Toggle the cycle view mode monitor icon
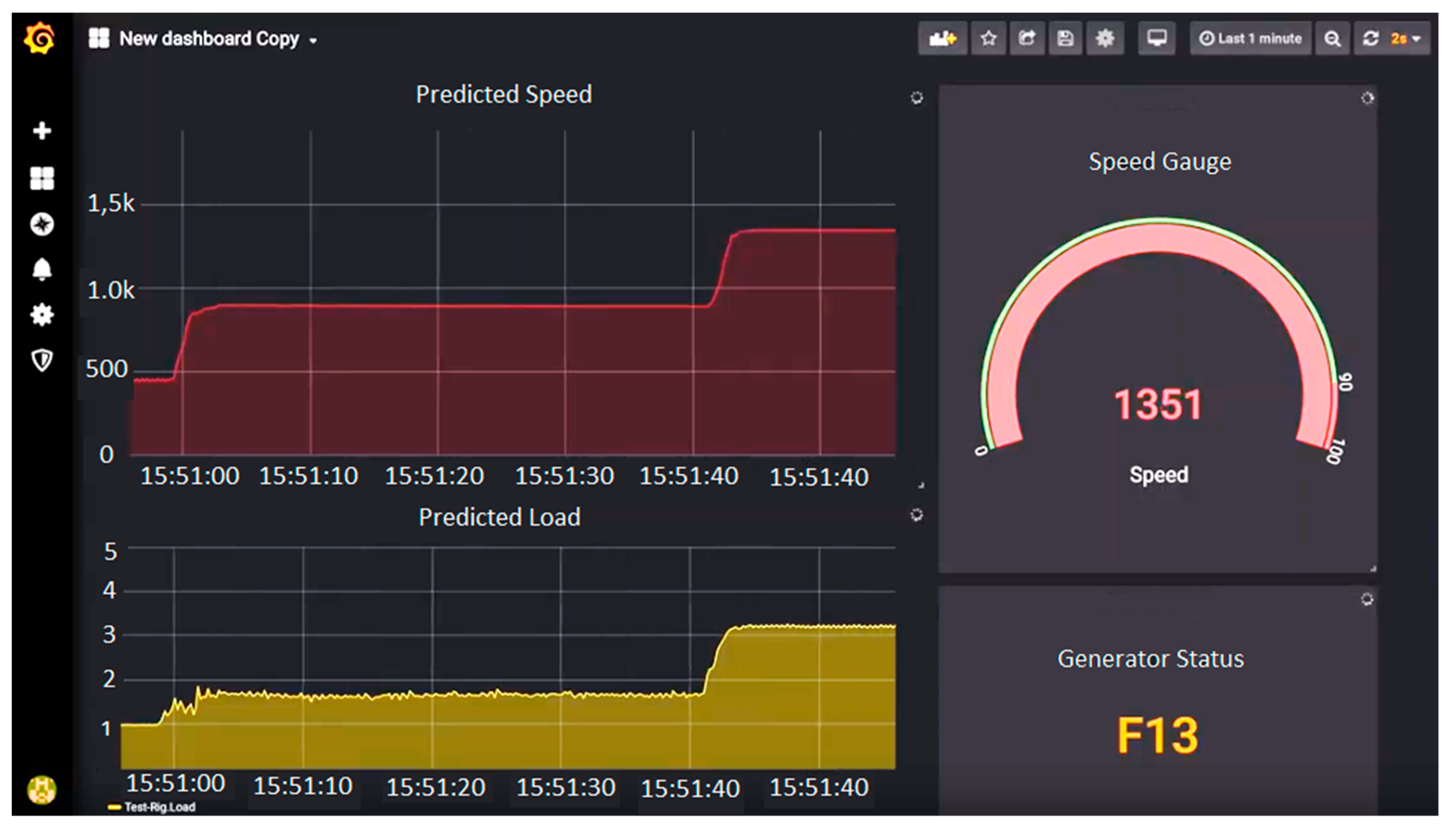The width and height of the screenshot is (1447, 826). pos(1156,39)
